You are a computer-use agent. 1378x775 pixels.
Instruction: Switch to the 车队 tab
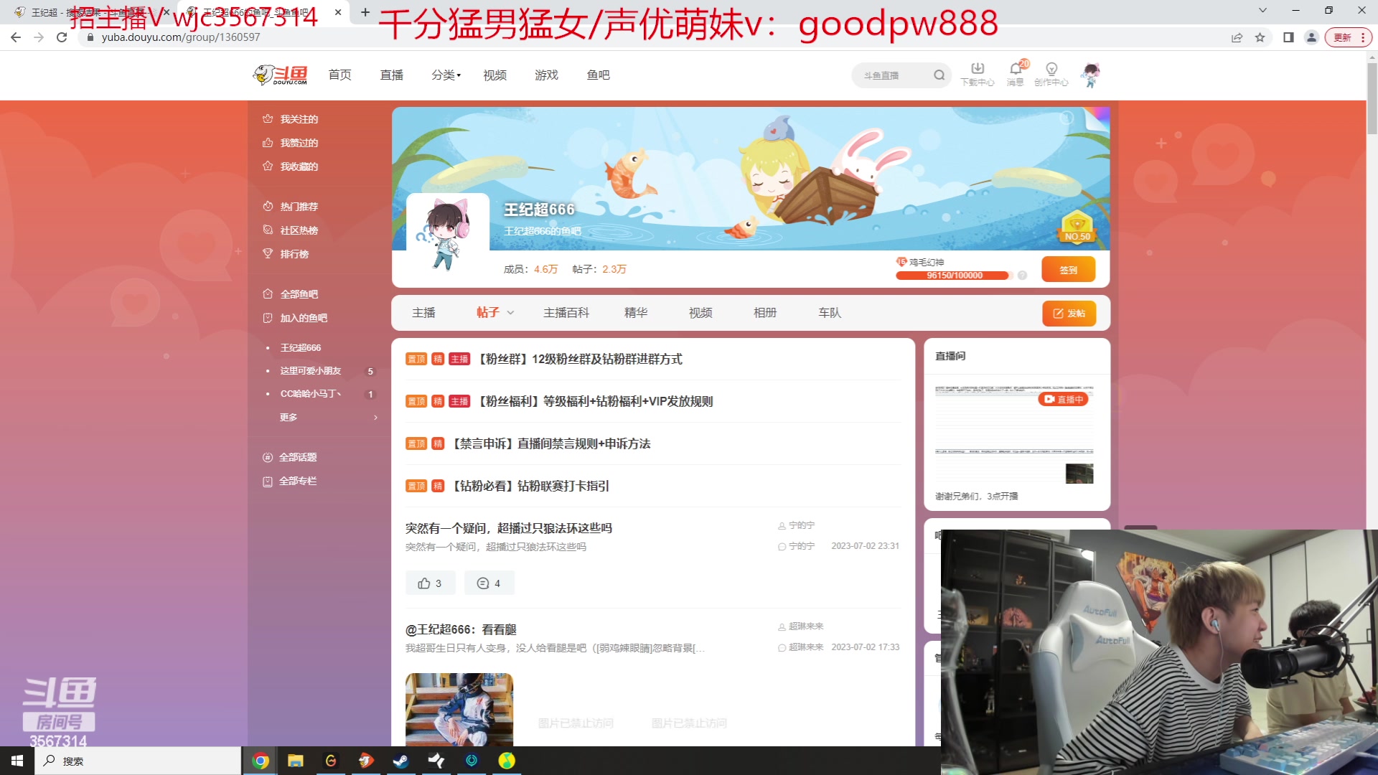coord(830,313)
